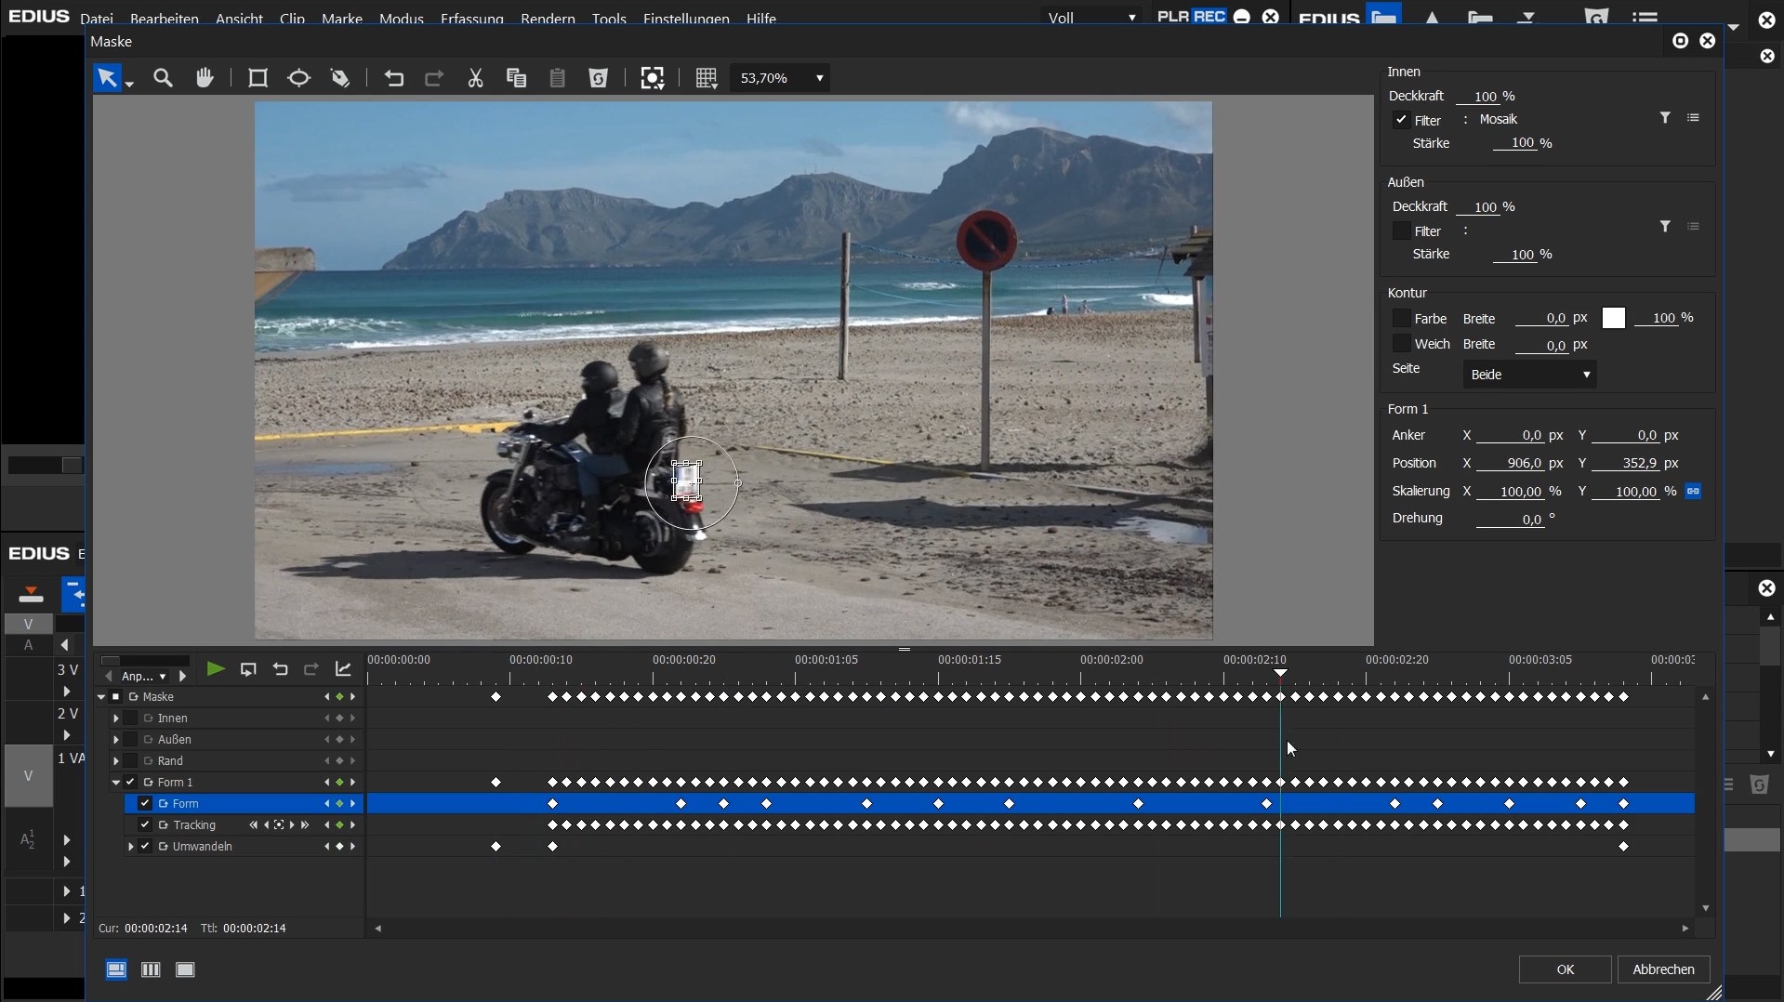Open the Seite Beide dropdown

click(x=1529, y=375)
